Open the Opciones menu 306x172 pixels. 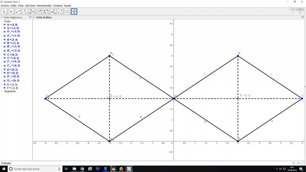pos(30,5)
